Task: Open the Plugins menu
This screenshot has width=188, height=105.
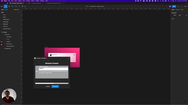Action: point(37,1)
